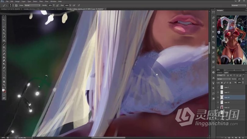Viewport: 247px width, 139px height.
Task: Select Layer 18 in the Layers panel
Action: pyautogui.click(x=231, y=102)
